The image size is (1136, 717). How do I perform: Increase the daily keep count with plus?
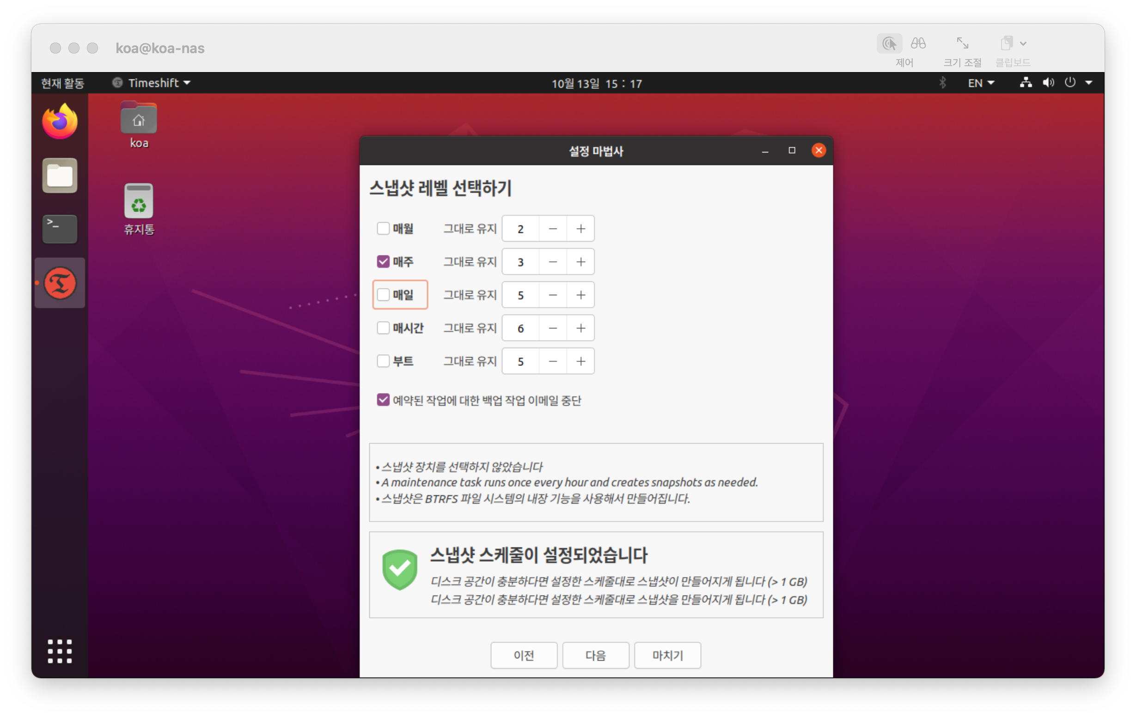[580, 295]
